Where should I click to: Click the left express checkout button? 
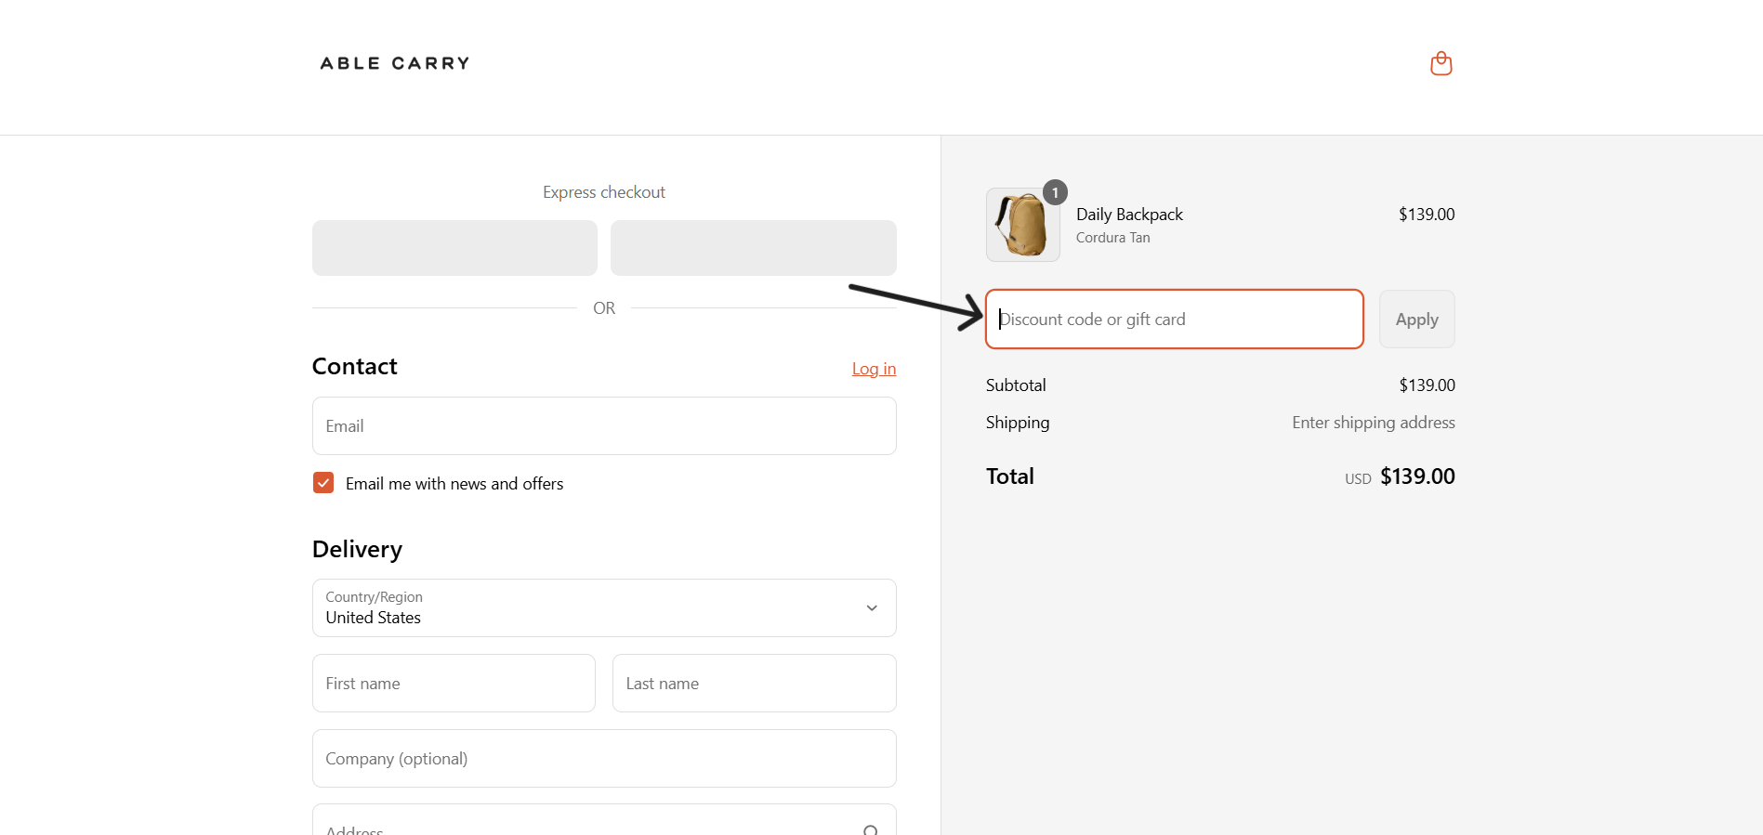[x=454, y=248]
